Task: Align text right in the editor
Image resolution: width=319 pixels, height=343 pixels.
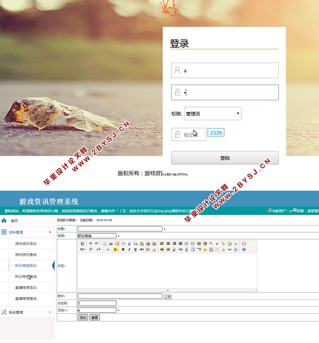Action: 174,243
